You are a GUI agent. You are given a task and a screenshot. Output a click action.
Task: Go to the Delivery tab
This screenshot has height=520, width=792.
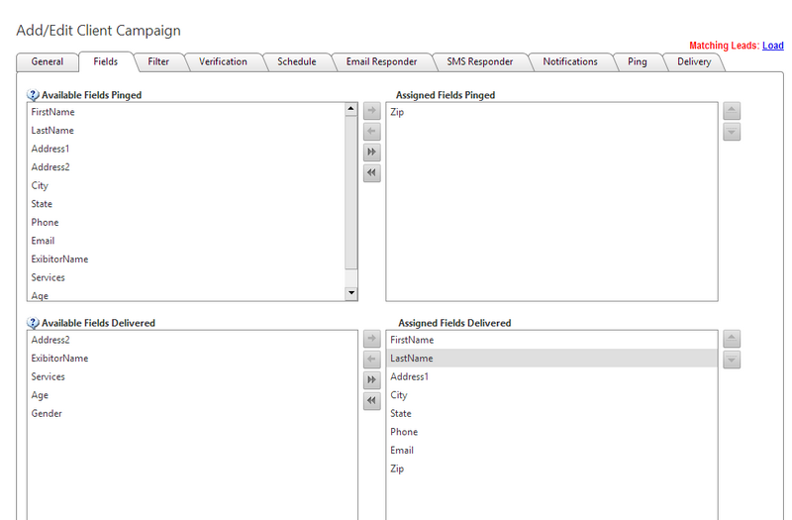[x=693, y=61]
